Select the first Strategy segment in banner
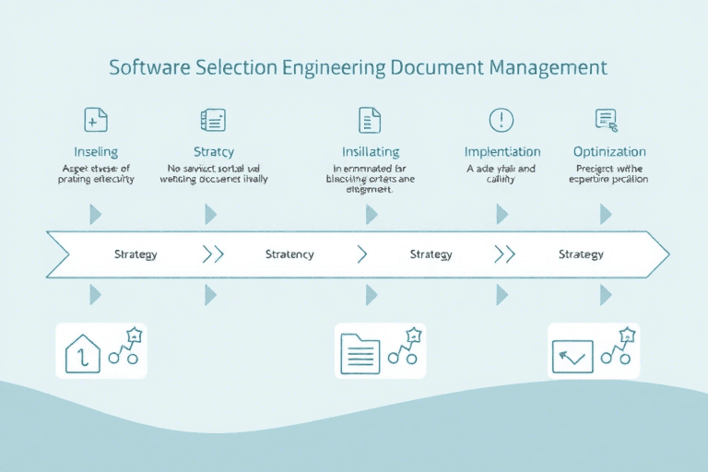The width and height of the screenshot is (708, 472). coord(135,254)
